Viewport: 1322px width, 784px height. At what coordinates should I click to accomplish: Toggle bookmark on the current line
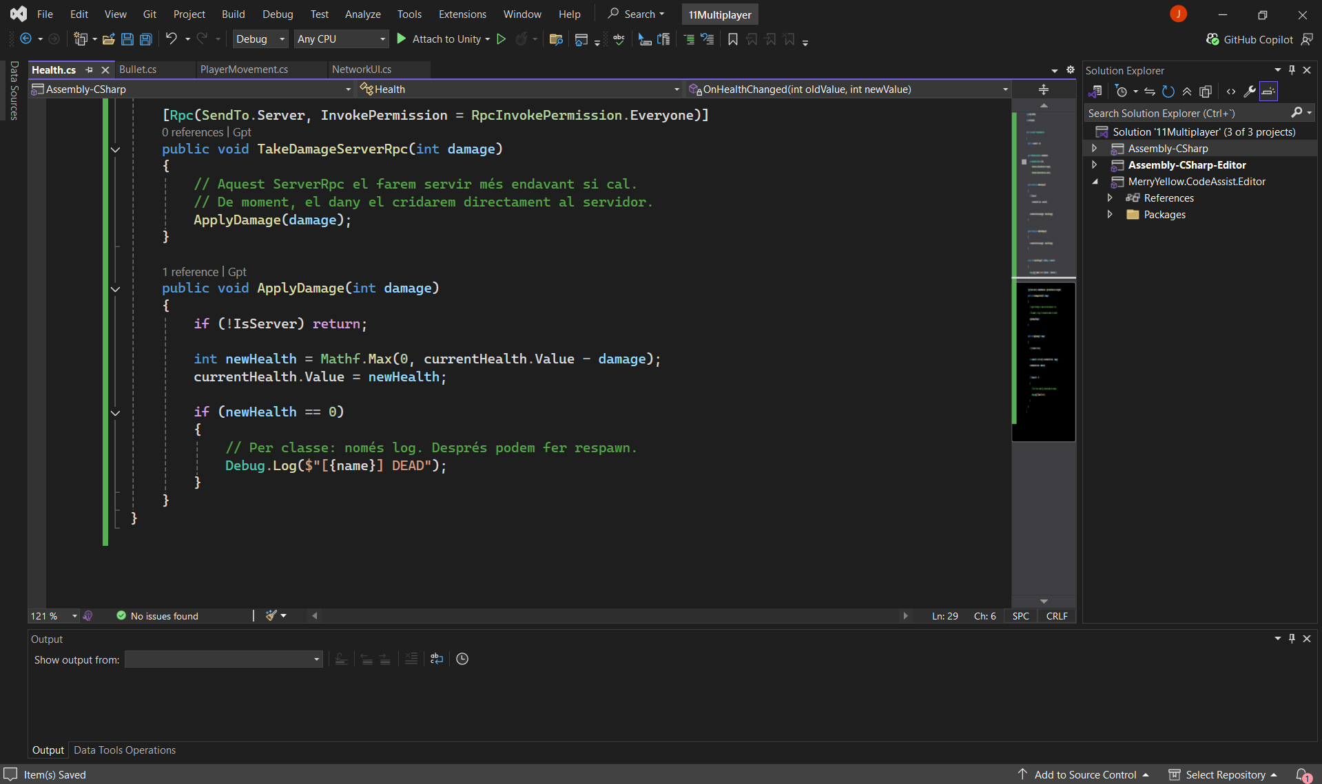click(733, 39)
